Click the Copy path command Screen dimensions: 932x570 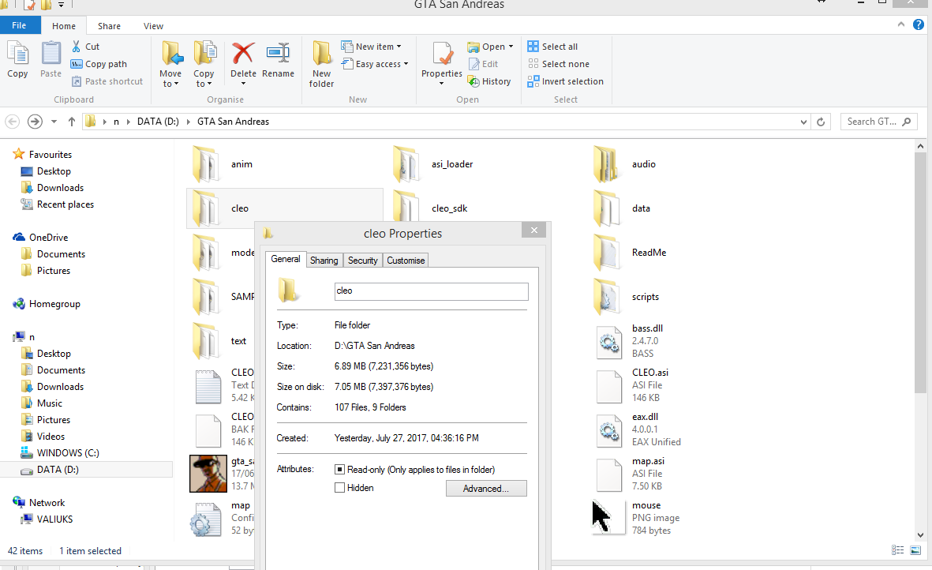pos(99,64)
